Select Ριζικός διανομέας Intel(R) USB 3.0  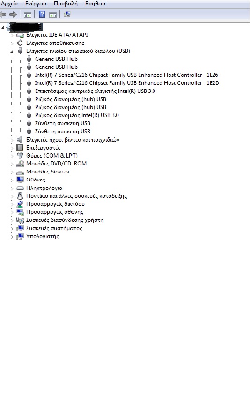tap(77, 115)
